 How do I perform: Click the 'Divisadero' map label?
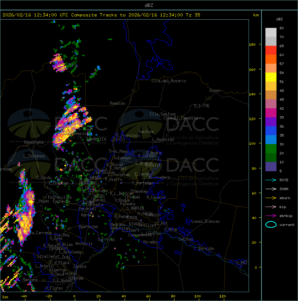pyautogui.click(x=159, y=177)
